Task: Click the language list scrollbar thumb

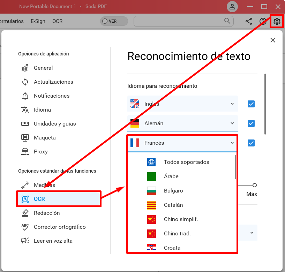Action: (235, 167)
